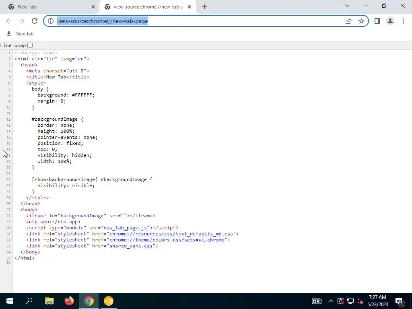Click the '[show-background-image] #backgroundImage {' line

point(92,180)
